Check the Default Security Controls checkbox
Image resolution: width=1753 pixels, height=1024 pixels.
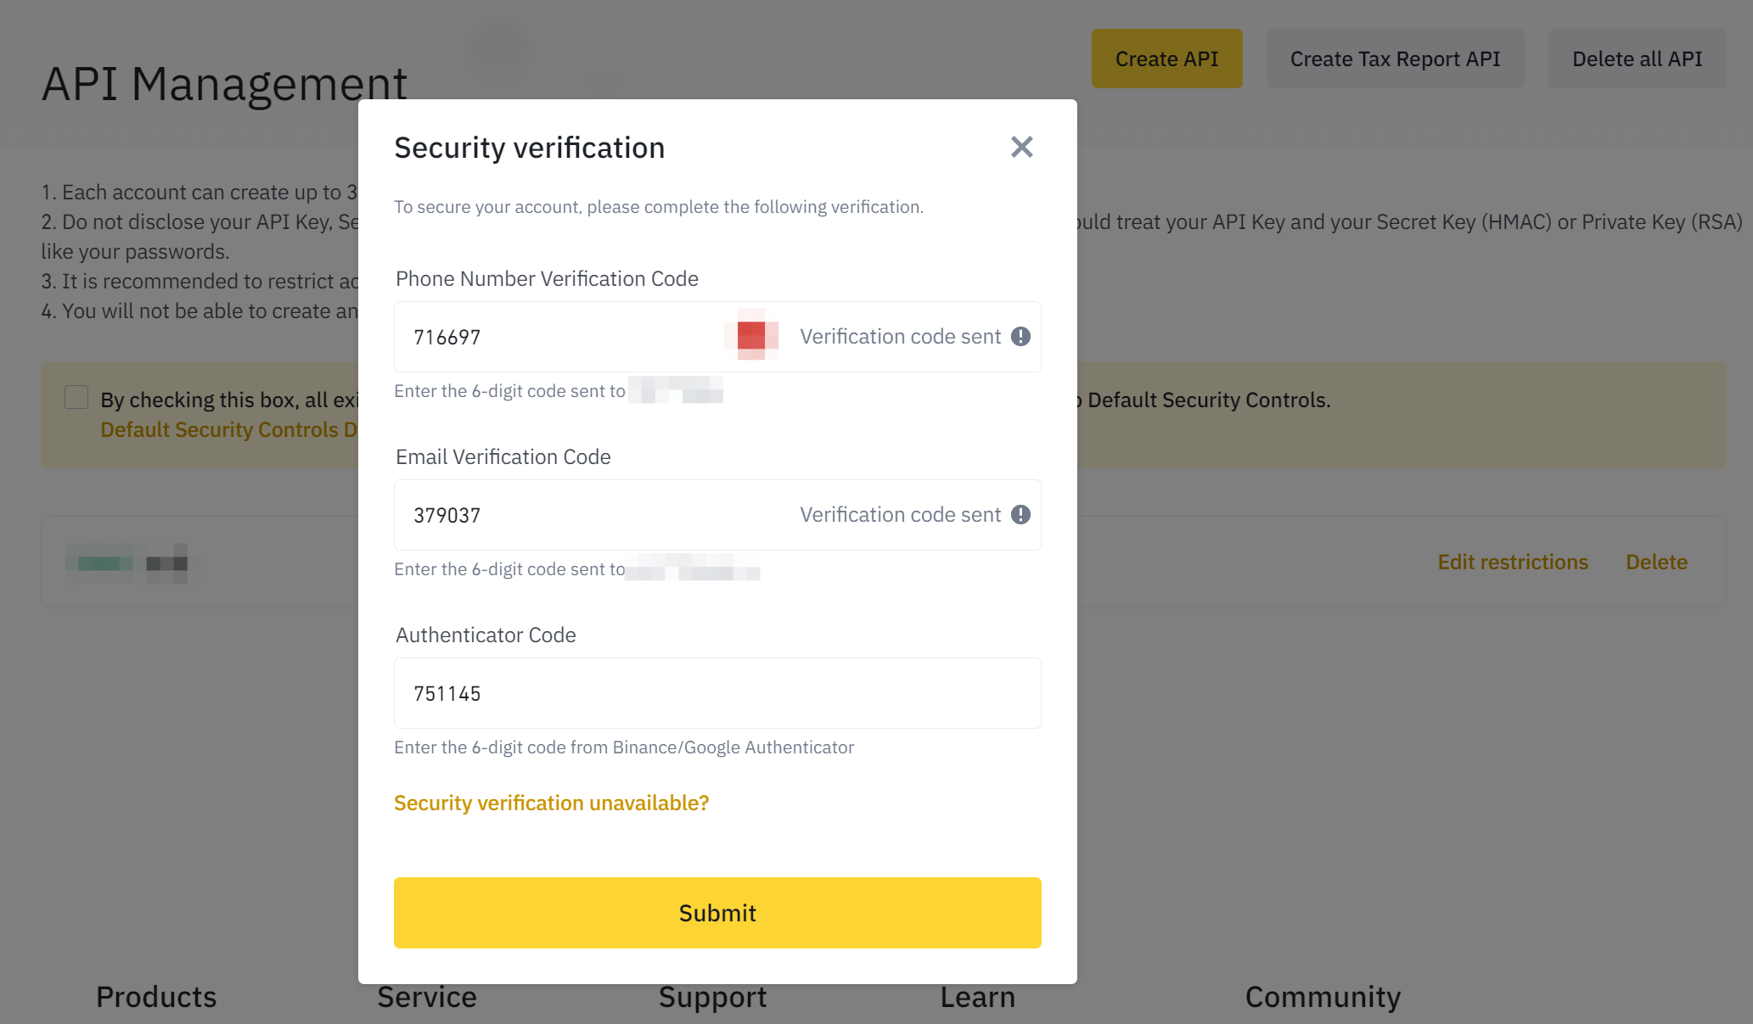click(76, 397)
